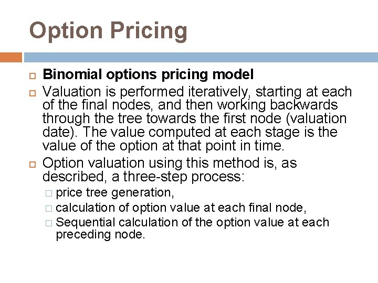Select the 'Binomial options pricing model' heading
378x283 pixels.
(x=149, y=75)
